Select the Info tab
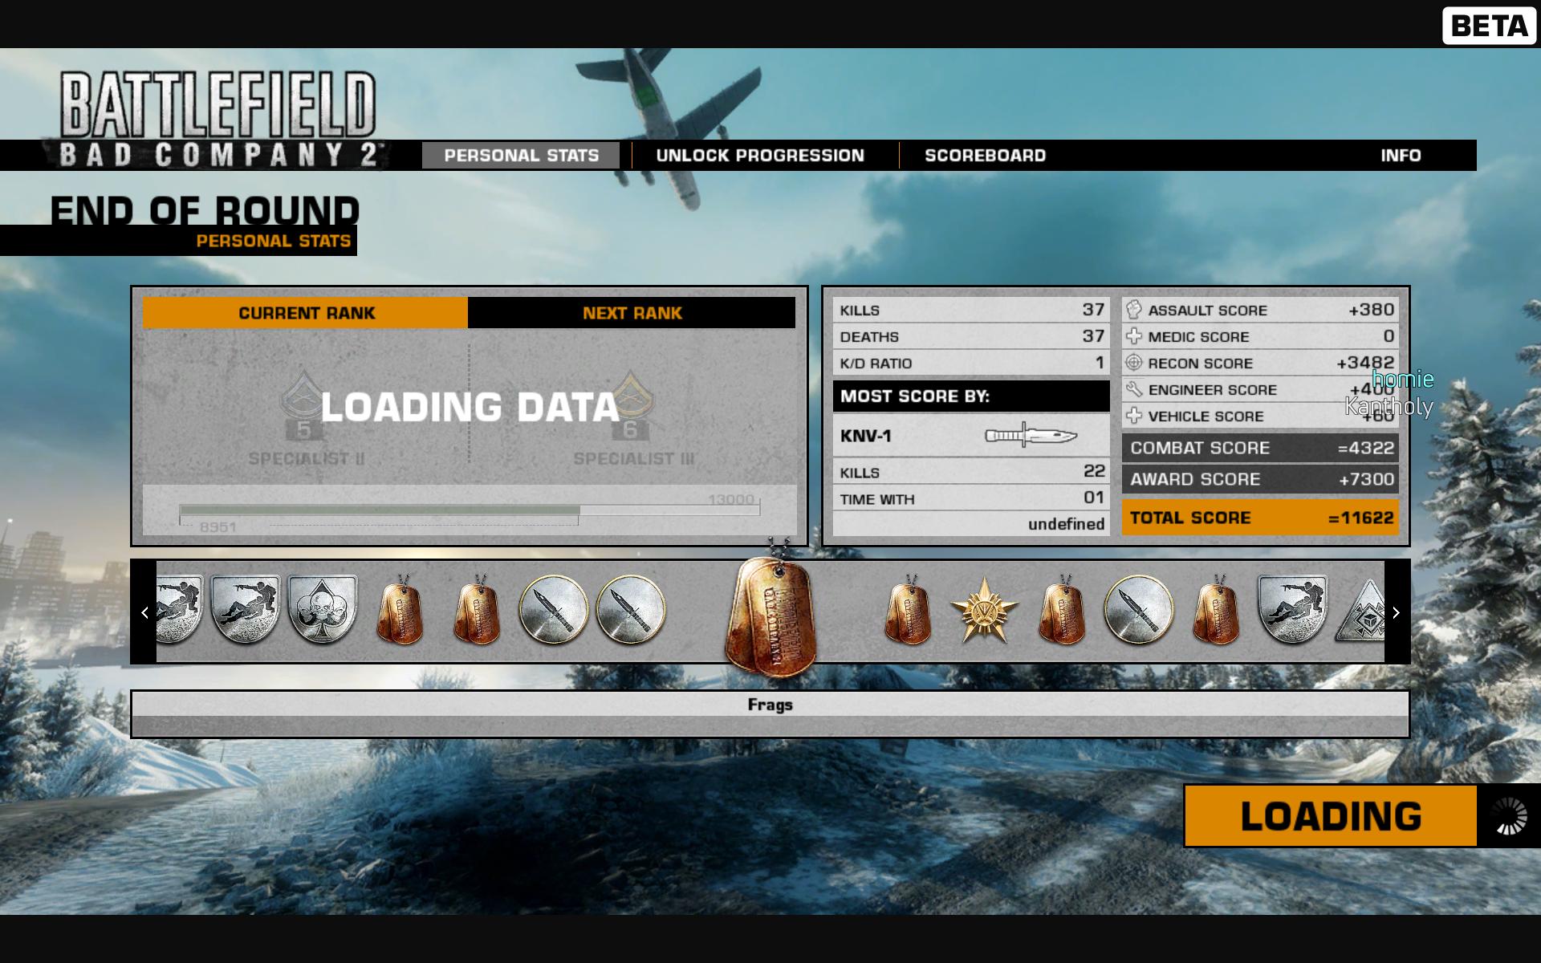 [1401, 156]
